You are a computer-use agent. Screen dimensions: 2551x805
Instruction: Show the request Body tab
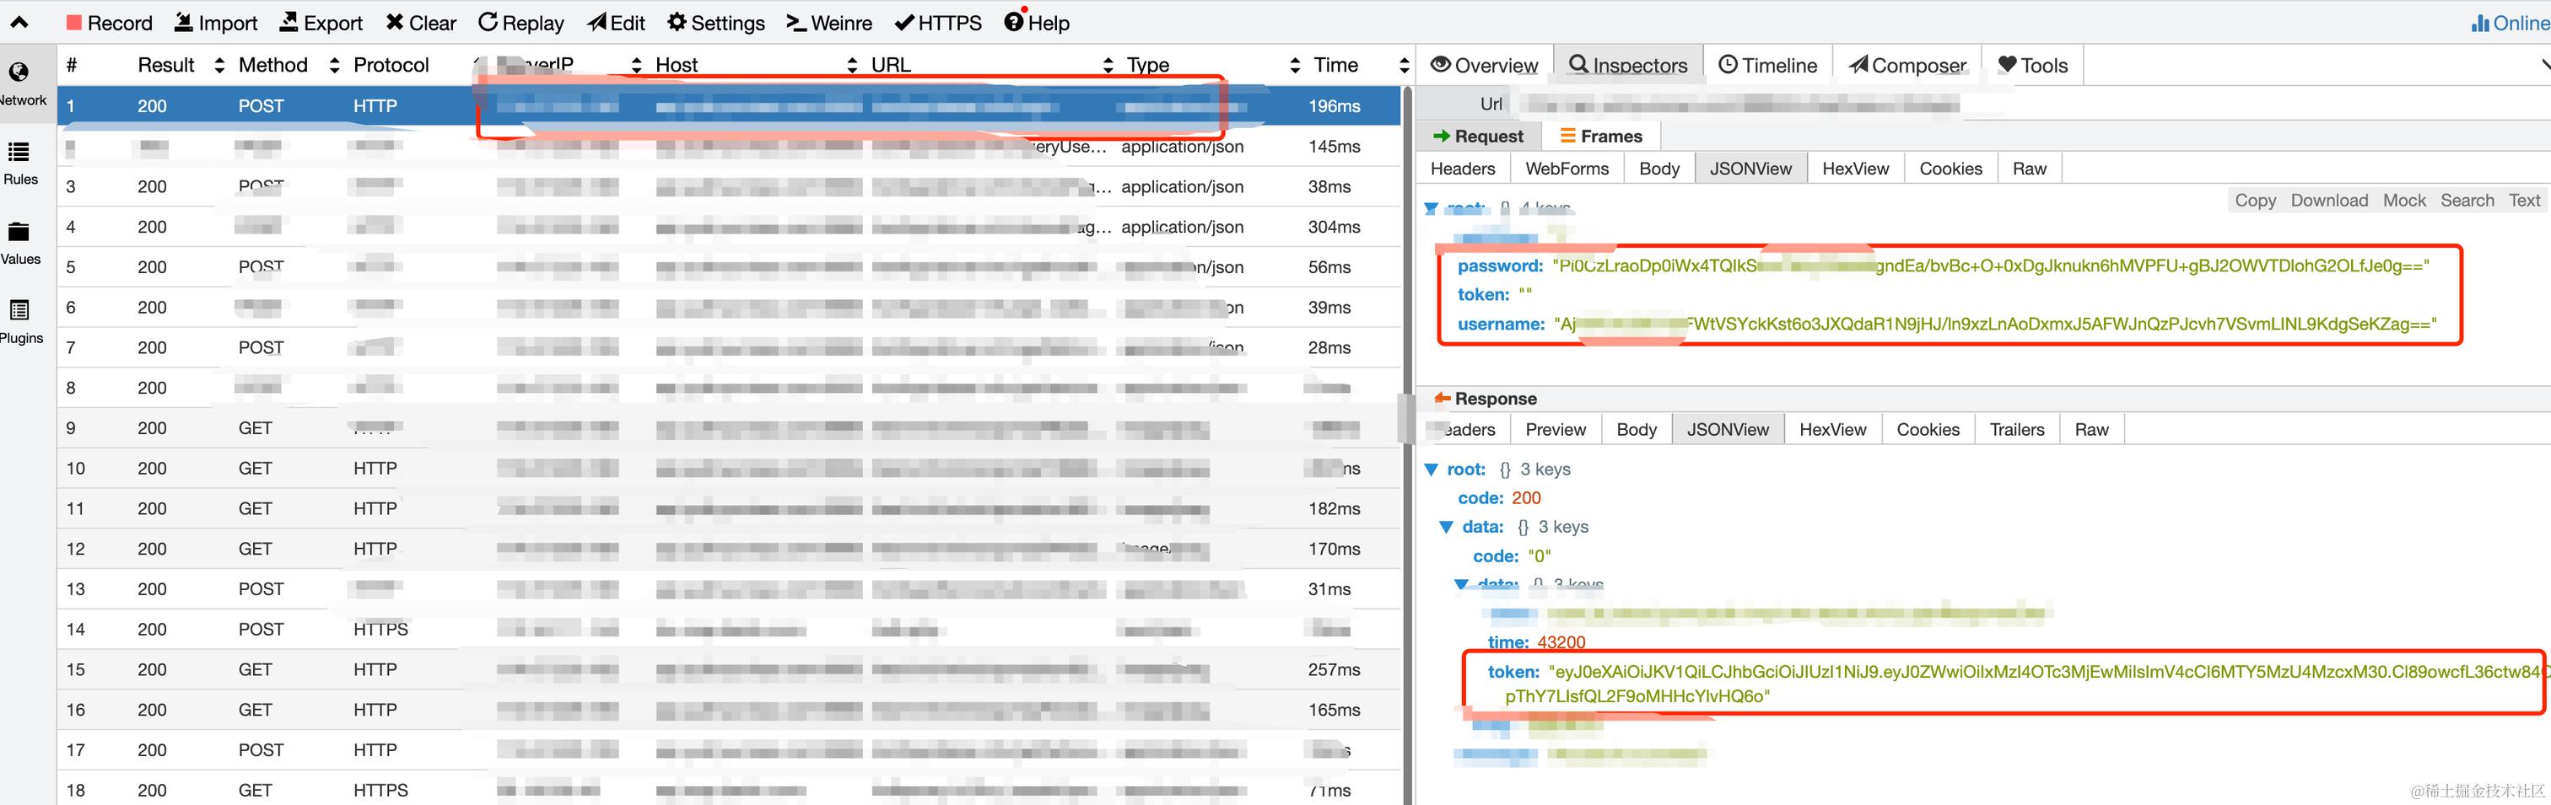pos(1658,169)
